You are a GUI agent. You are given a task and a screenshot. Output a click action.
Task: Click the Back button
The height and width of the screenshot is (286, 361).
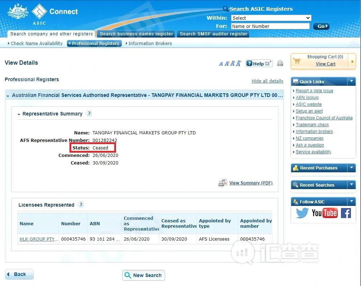[19, 274]
